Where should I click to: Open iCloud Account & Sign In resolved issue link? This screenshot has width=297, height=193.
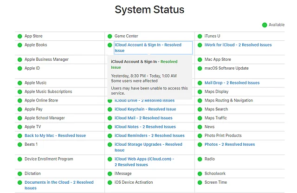click(x=148, y=48)
